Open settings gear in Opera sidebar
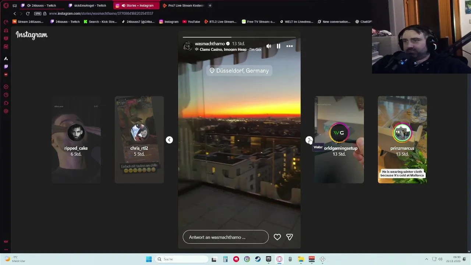This screenshot has width=471, height=265. 6,111
